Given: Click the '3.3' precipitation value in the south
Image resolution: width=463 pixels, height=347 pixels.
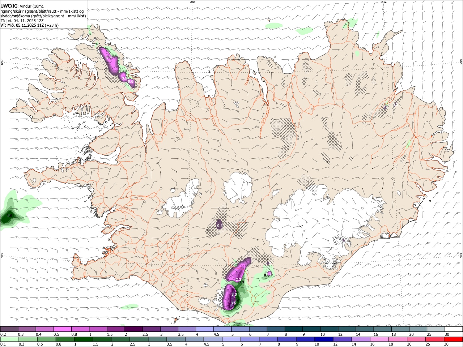Looking at the screenshot, I should [x=234, y=295].
